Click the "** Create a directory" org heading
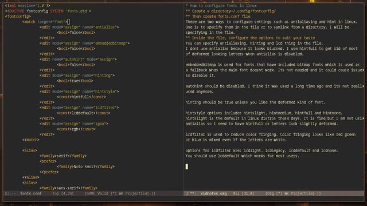The image size is (367, 206). pos(231,11)
